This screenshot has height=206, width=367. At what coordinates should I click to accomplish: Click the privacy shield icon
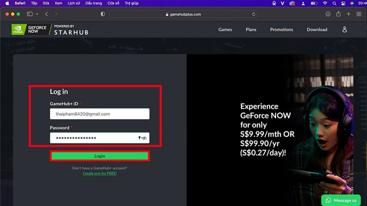(102, 14)
